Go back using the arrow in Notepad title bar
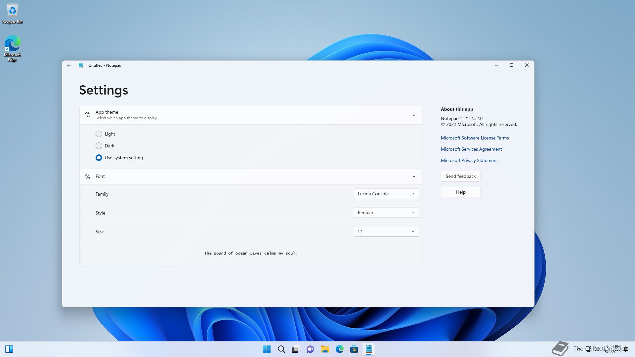The width and height of the screenshot is (635, 357). click(69, 65)
